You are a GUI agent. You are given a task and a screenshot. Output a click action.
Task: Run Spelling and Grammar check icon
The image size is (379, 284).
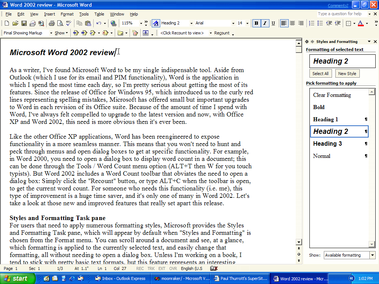pos(68,23)
